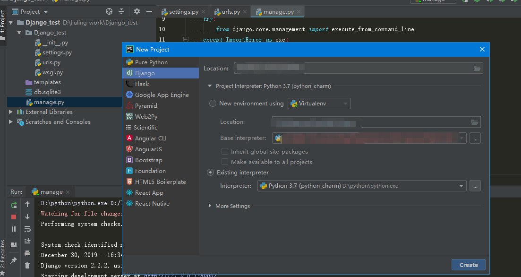The height and width of the screenshot is (277, 521).
Task: Choose Google App Engine project type
Action: (x=161, y=95)
